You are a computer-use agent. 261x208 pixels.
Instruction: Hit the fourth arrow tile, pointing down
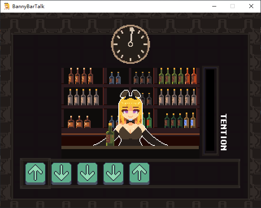point(113,173)
